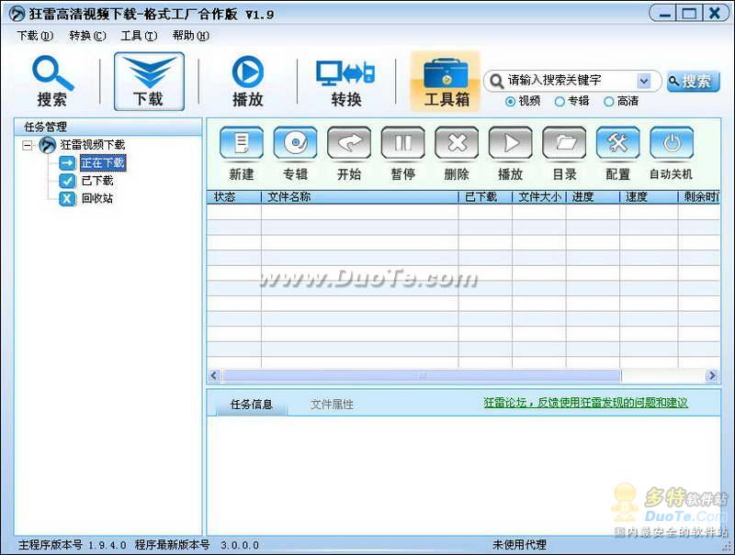Select the 高清 radio button
The height and width of the screenshot is (555, 735).
click(608, 101)
